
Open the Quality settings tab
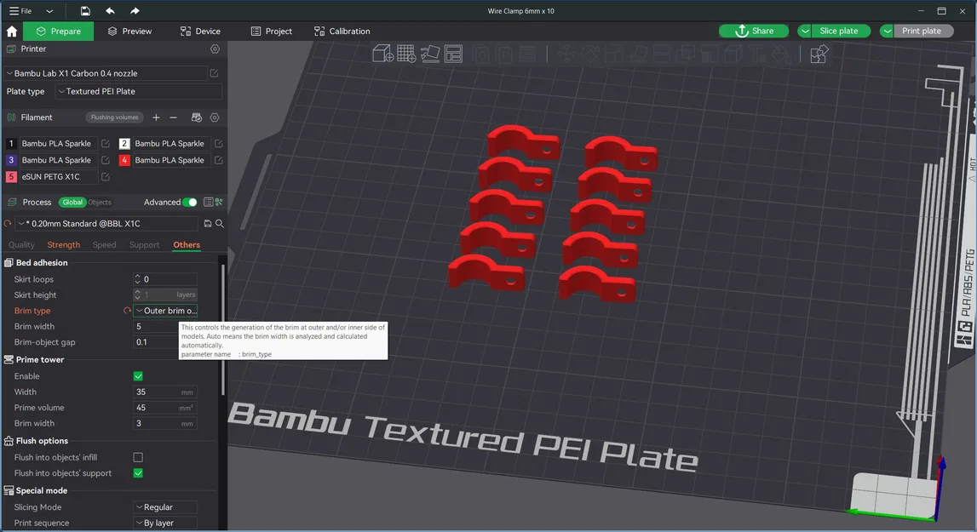coord(21,245)
